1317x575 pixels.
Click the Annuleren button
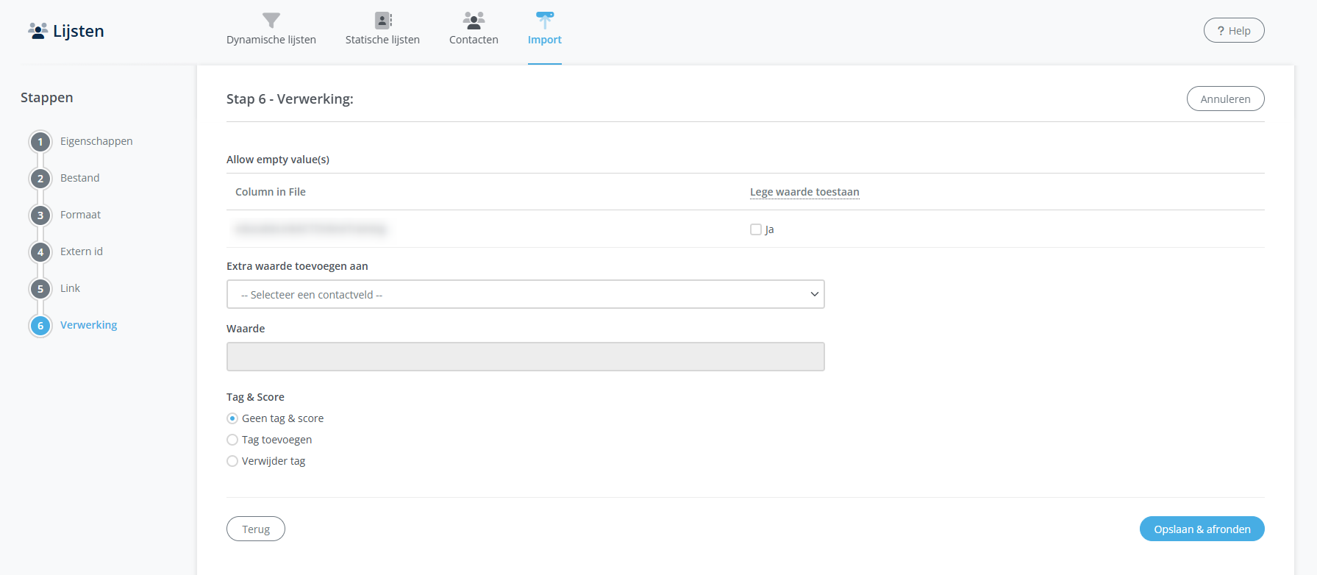1225,99
